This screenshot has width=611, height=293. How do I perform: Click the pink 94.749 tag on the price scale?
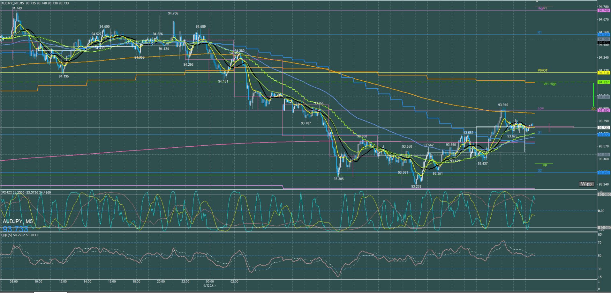coord(603,11)
